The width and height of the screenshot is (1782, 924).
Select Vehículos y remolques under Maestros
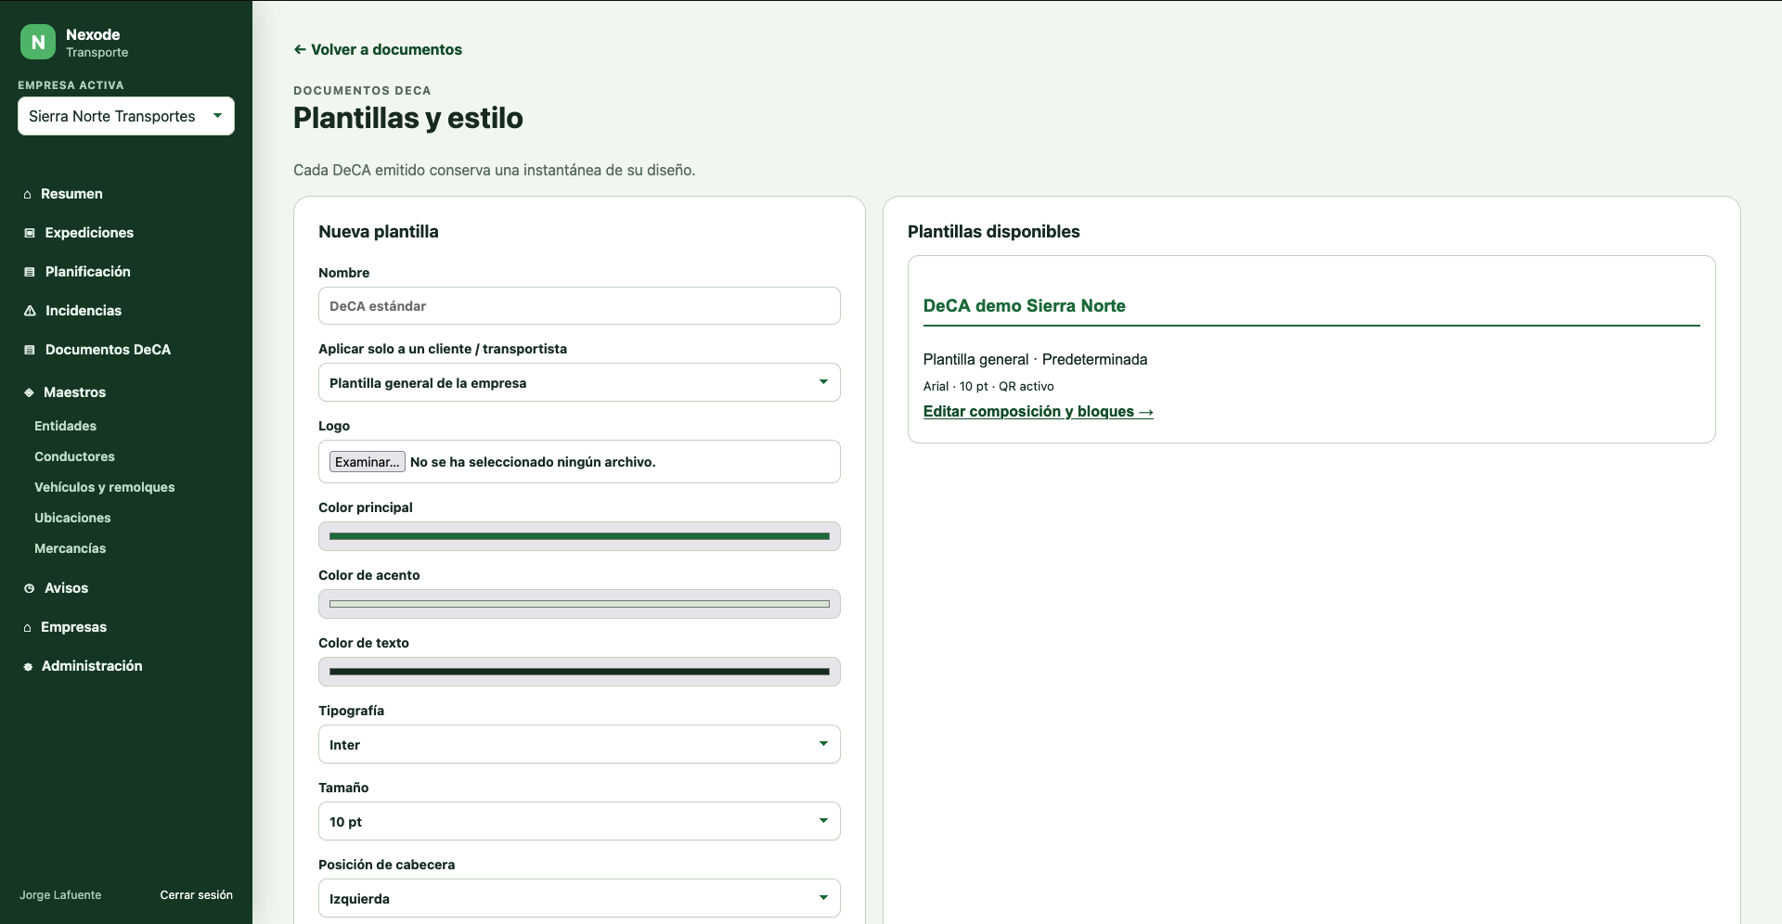click(x=104, y=487)
